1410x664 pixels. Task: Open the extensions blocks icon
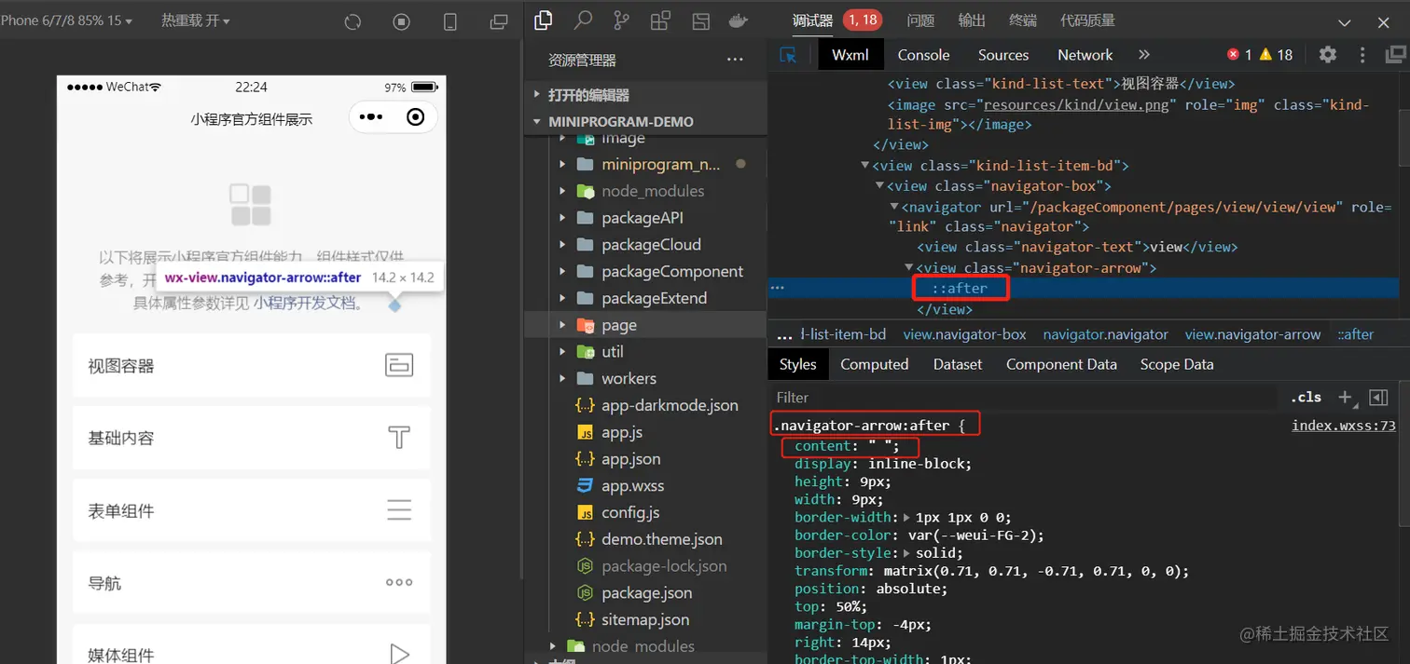(x=660, y=20)
